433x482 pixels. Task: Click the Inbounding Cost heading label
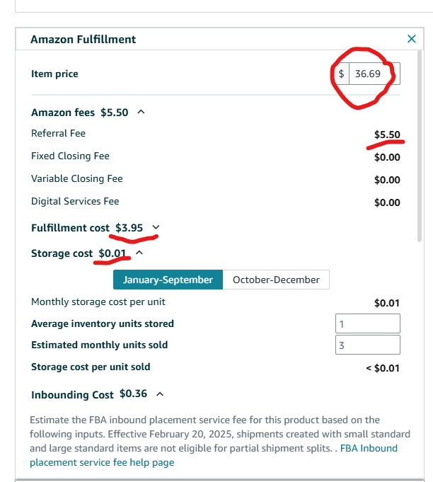coord(72,394)
